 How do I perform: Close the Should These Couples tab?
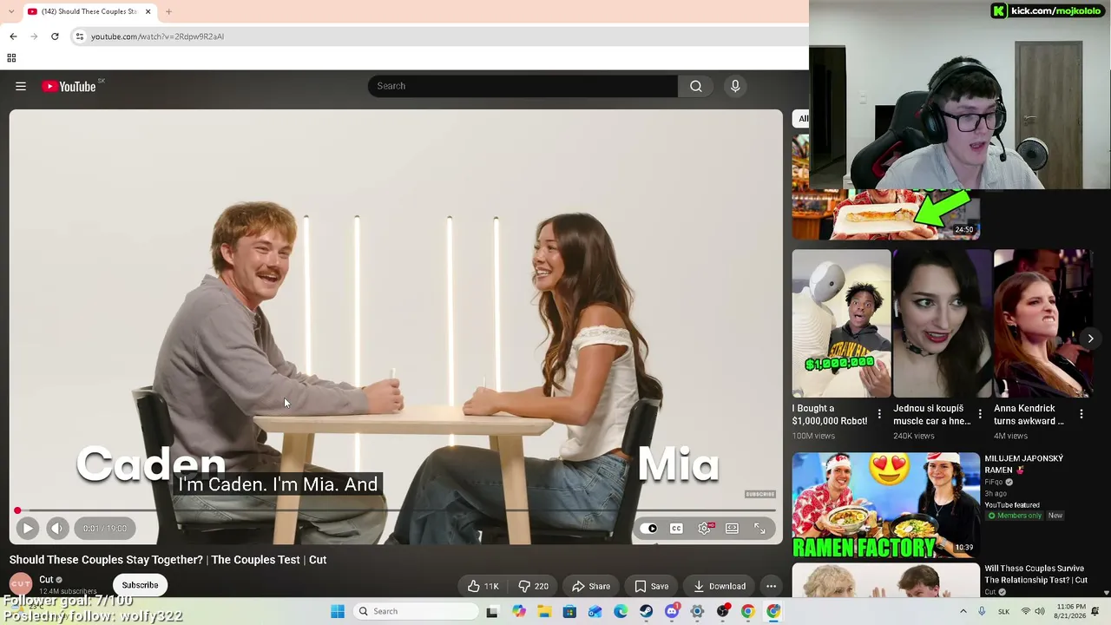point(148,11)
